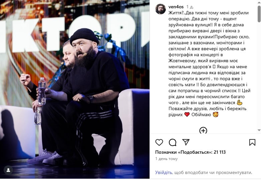Image resolution: width=261 pixels, height=180 pixels.
Task: Show tagged people icon on the photo
Action: 8,170
